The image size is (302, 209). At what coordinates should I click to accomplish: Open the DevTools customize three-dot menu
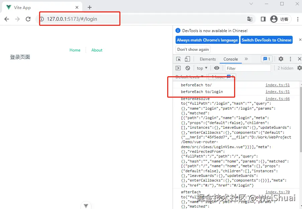click(x=290, y=59)
